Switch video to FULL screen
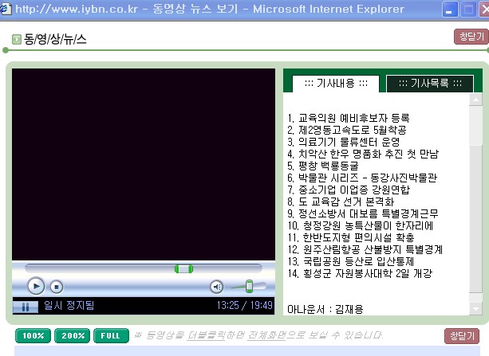 point(111,335)
